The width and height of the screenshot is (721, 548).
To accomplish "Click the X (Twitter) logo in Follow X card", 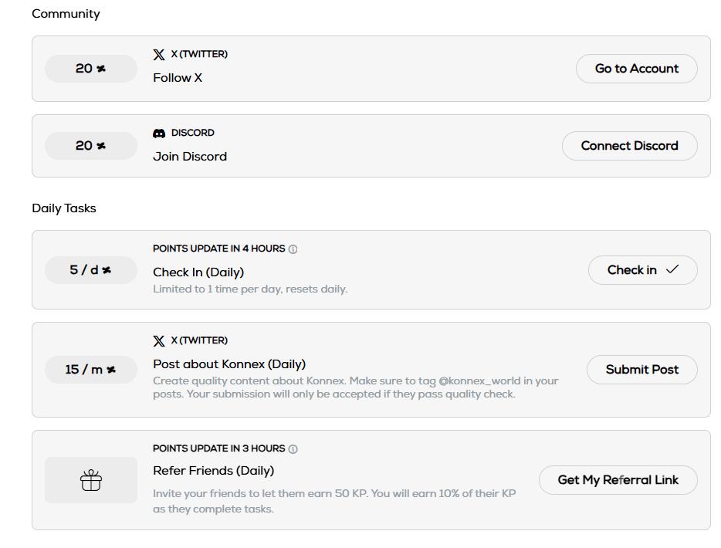I will 159,55.
